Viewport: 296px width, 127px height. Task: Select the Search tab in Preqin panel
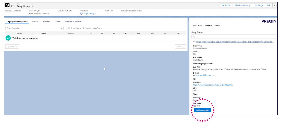[x=218, y=26]
